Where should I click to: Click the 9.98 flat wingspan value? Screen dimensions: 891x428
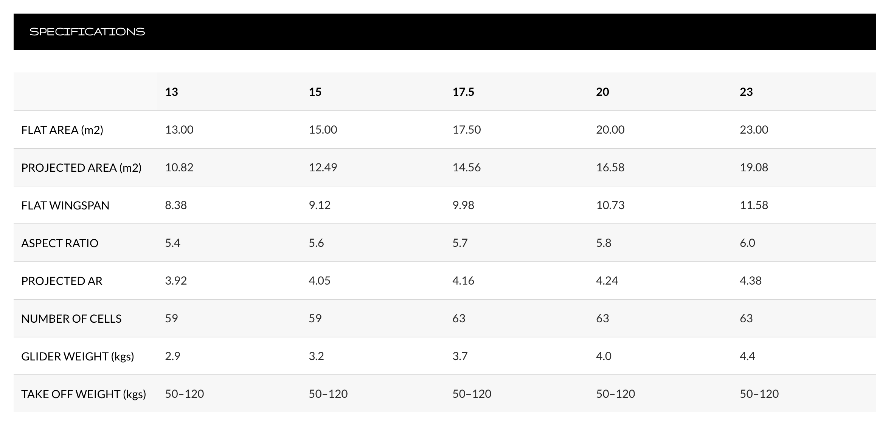(x=463, y=205)
